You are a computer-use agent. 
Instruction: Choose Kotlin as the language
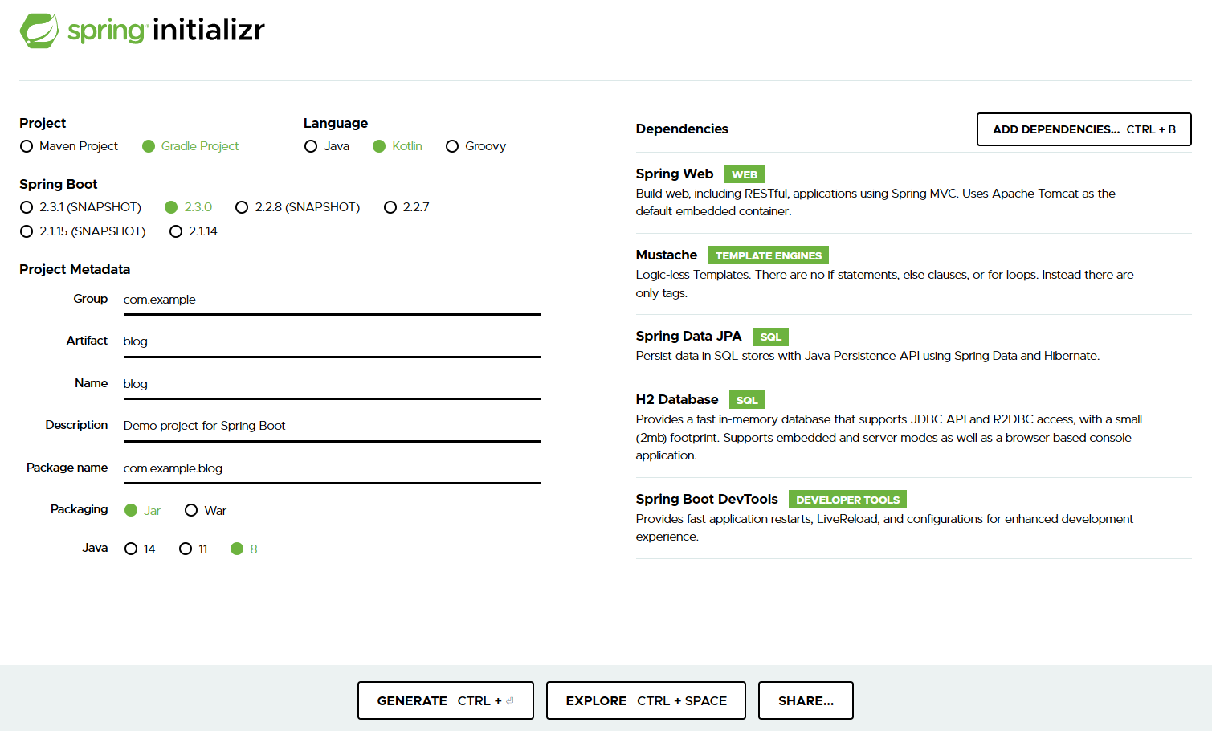coord(398,146)
